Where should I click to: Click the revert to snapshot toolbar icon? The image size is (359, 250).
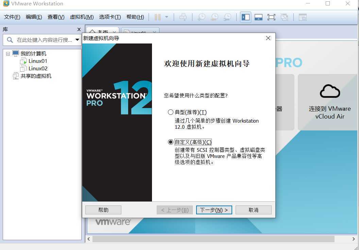215,17
